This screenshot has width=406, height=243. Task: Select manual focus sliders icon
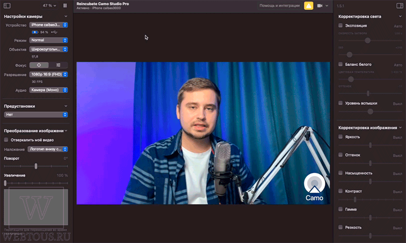[58, 65]
